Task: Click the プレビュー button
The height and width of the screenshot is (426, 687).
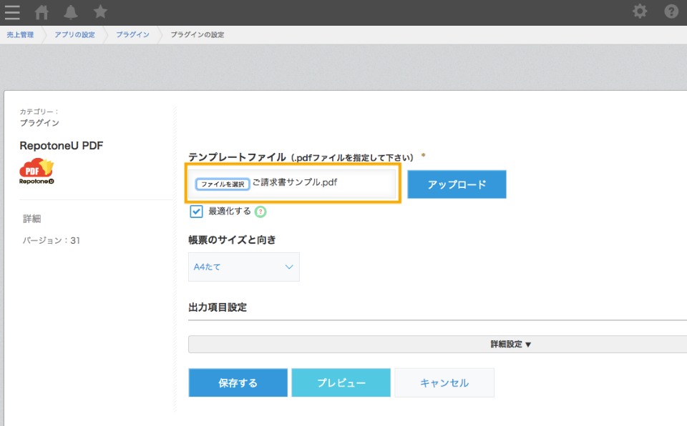Action: click(341, 382)
